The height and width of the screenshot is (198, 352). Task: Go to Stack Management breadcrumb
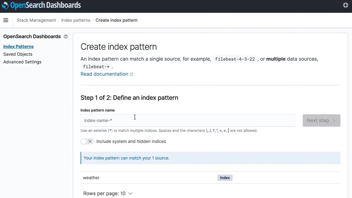point(36,20)
